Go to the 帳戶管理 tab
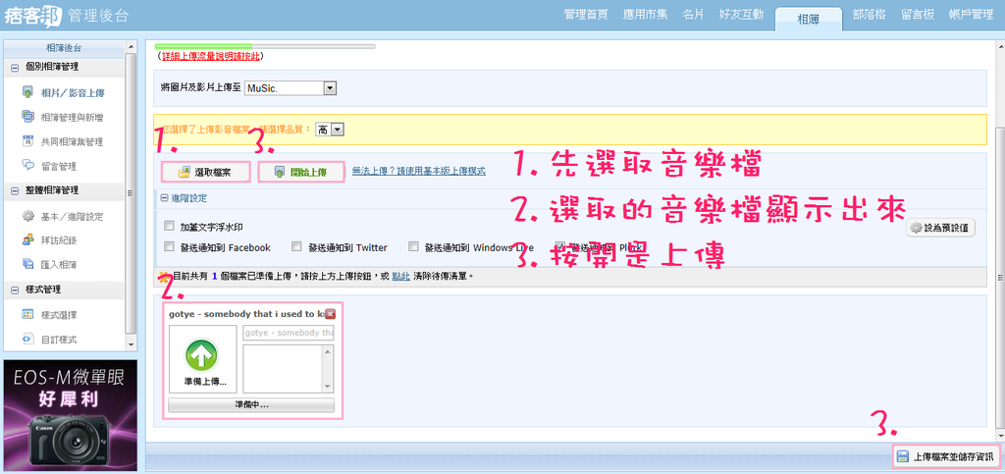 tap(971, 15)
